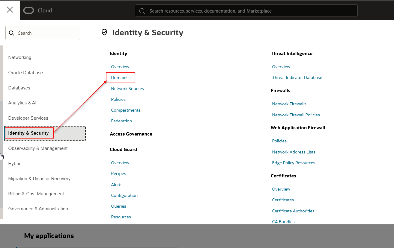Click the Access Governance heading

tap(131, 134)
